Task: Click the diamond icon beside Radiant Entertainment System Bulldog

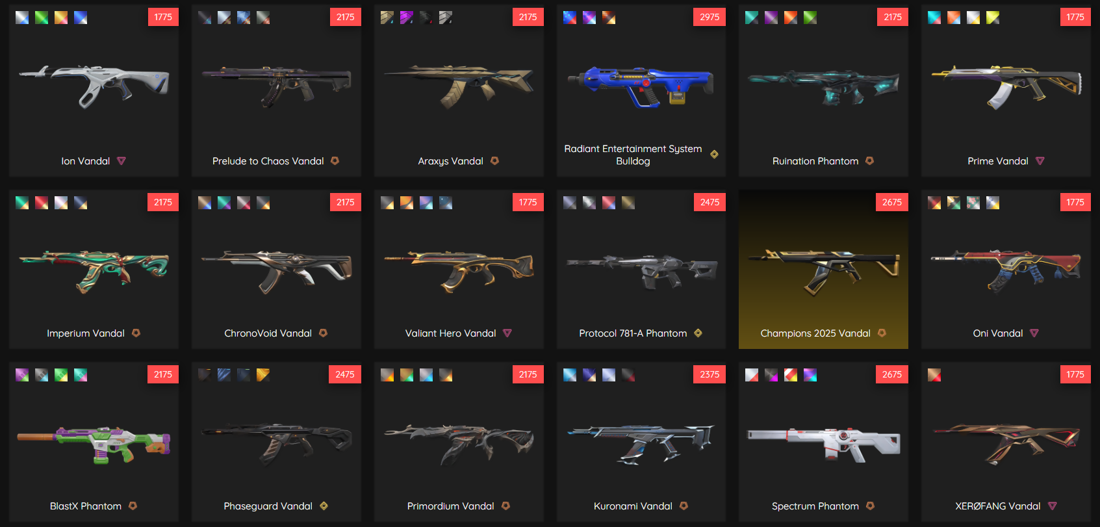Action: 714,154
